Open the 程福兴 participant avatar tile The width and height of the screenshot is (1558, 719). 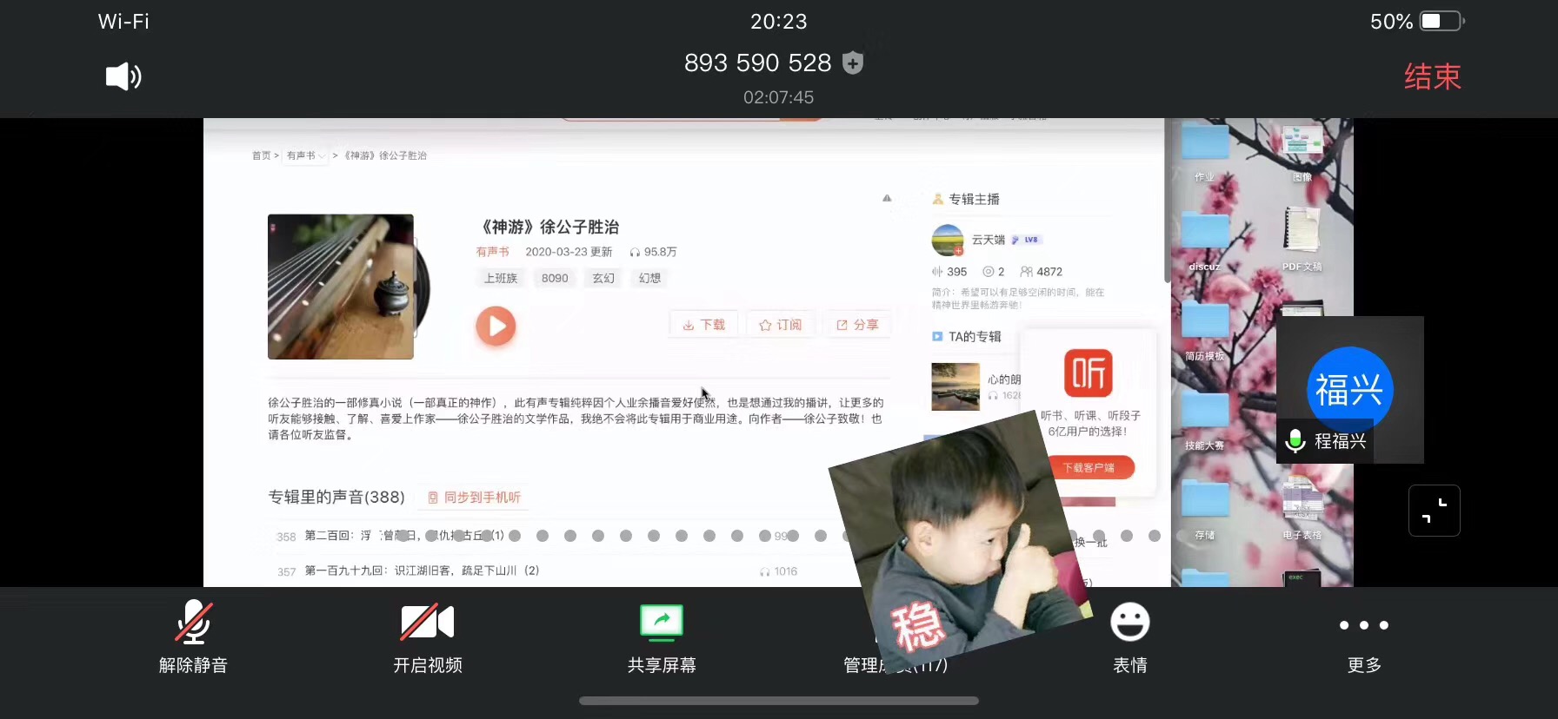(1349, 390)
